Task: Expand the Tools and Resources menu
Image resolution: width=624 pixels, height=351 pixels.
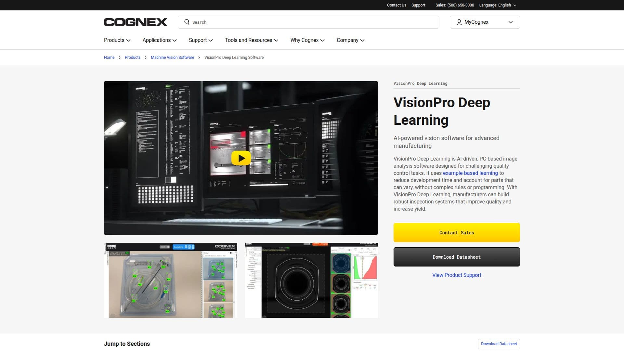Action: (x=252, y=40)
